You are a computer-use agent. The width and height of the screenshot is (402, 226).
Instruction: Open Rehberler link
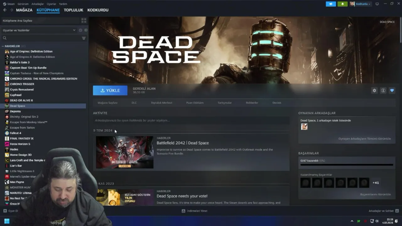[252, 103]
